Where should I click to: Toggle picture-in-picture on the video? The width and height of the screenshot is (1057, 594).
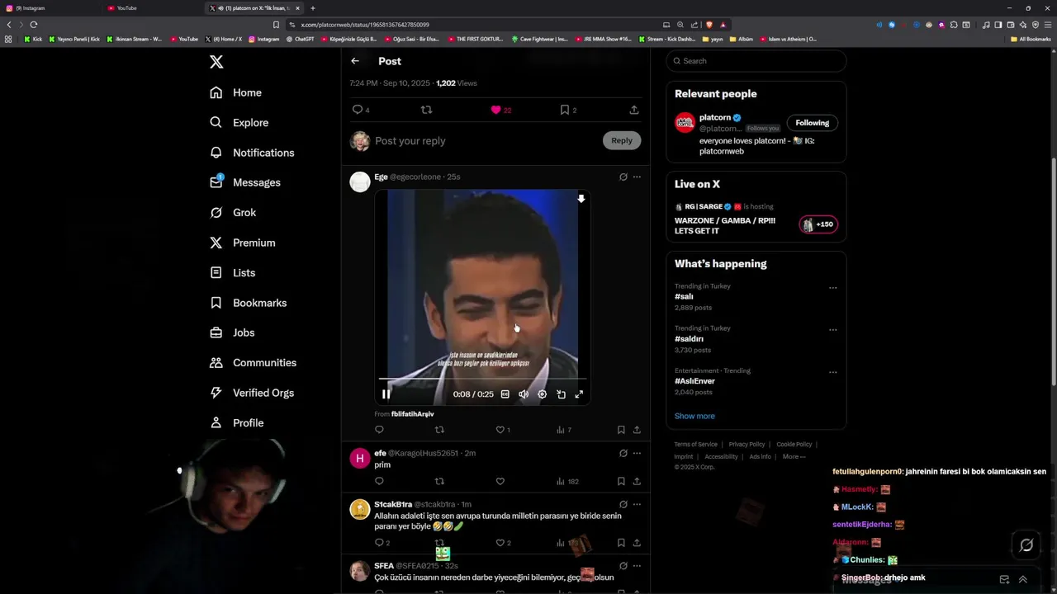[561, 394]
